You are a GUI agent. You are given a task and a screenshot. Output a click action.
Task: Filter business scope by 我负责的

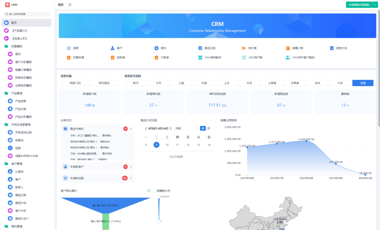(104, 83)
